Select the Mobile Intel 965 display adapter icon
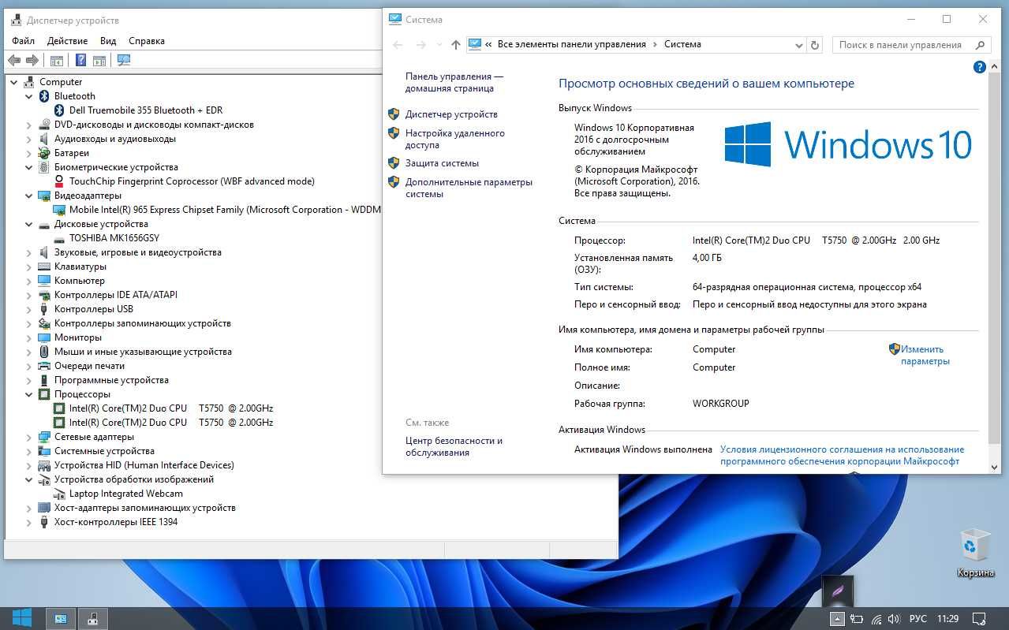 point(59,210)
